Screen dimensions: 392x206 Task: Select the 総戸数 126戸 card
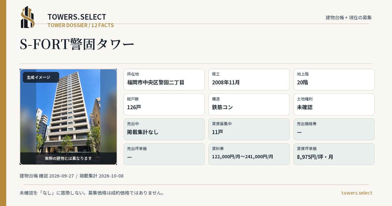[164, 104]
